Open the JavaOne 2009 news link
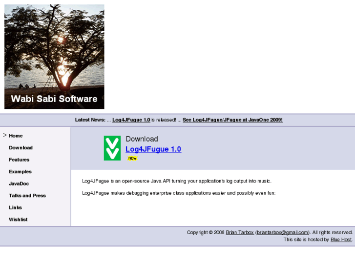The height and width of the screenshot is (266, 355). coord(233,120)
